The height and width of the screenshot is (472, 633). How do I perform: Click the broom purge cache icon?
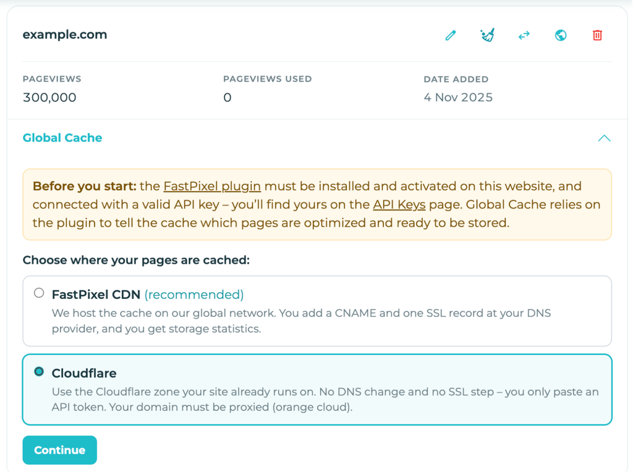(x=487, y=35)
